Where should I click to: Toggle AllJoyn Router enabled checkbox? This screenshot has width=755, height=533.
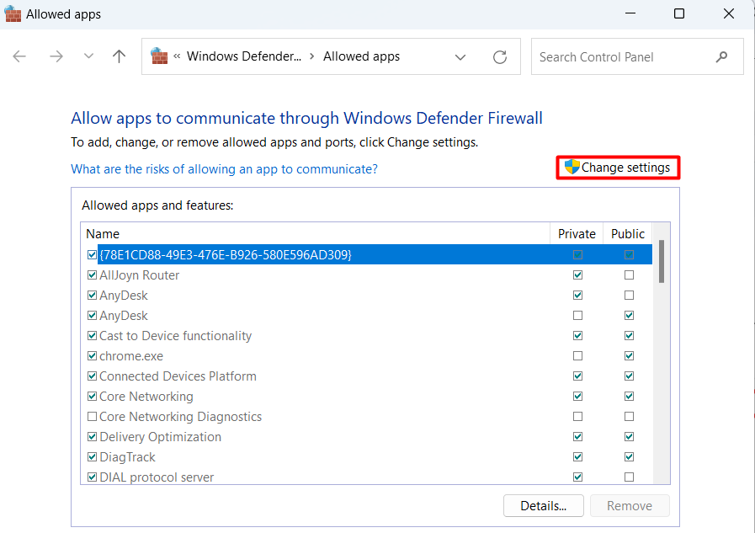pos(92,275)
